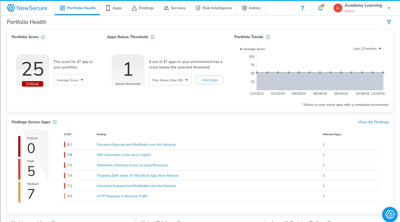Click the 06/16/24 chart date label

point(320,93)
